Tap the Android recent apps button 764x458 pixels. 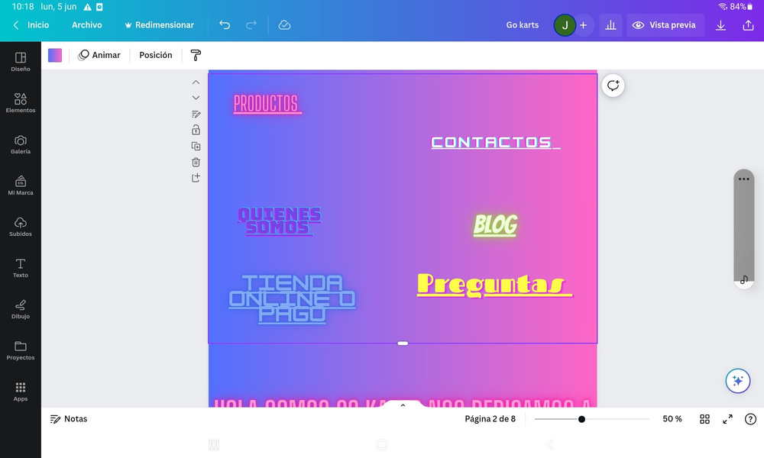click(213, 444)
